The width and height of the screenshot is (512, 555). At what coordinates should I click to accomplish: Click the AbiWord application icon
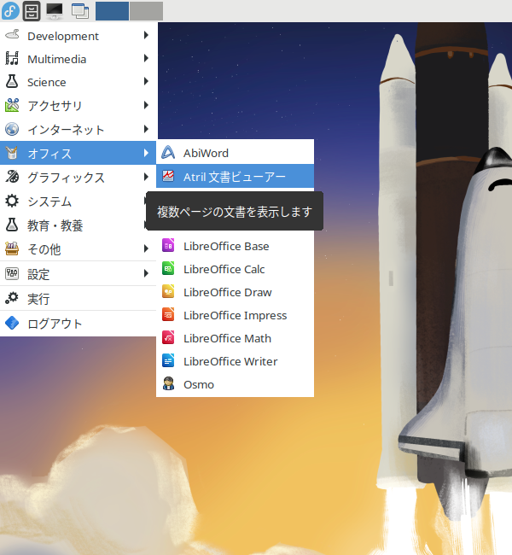168,153
